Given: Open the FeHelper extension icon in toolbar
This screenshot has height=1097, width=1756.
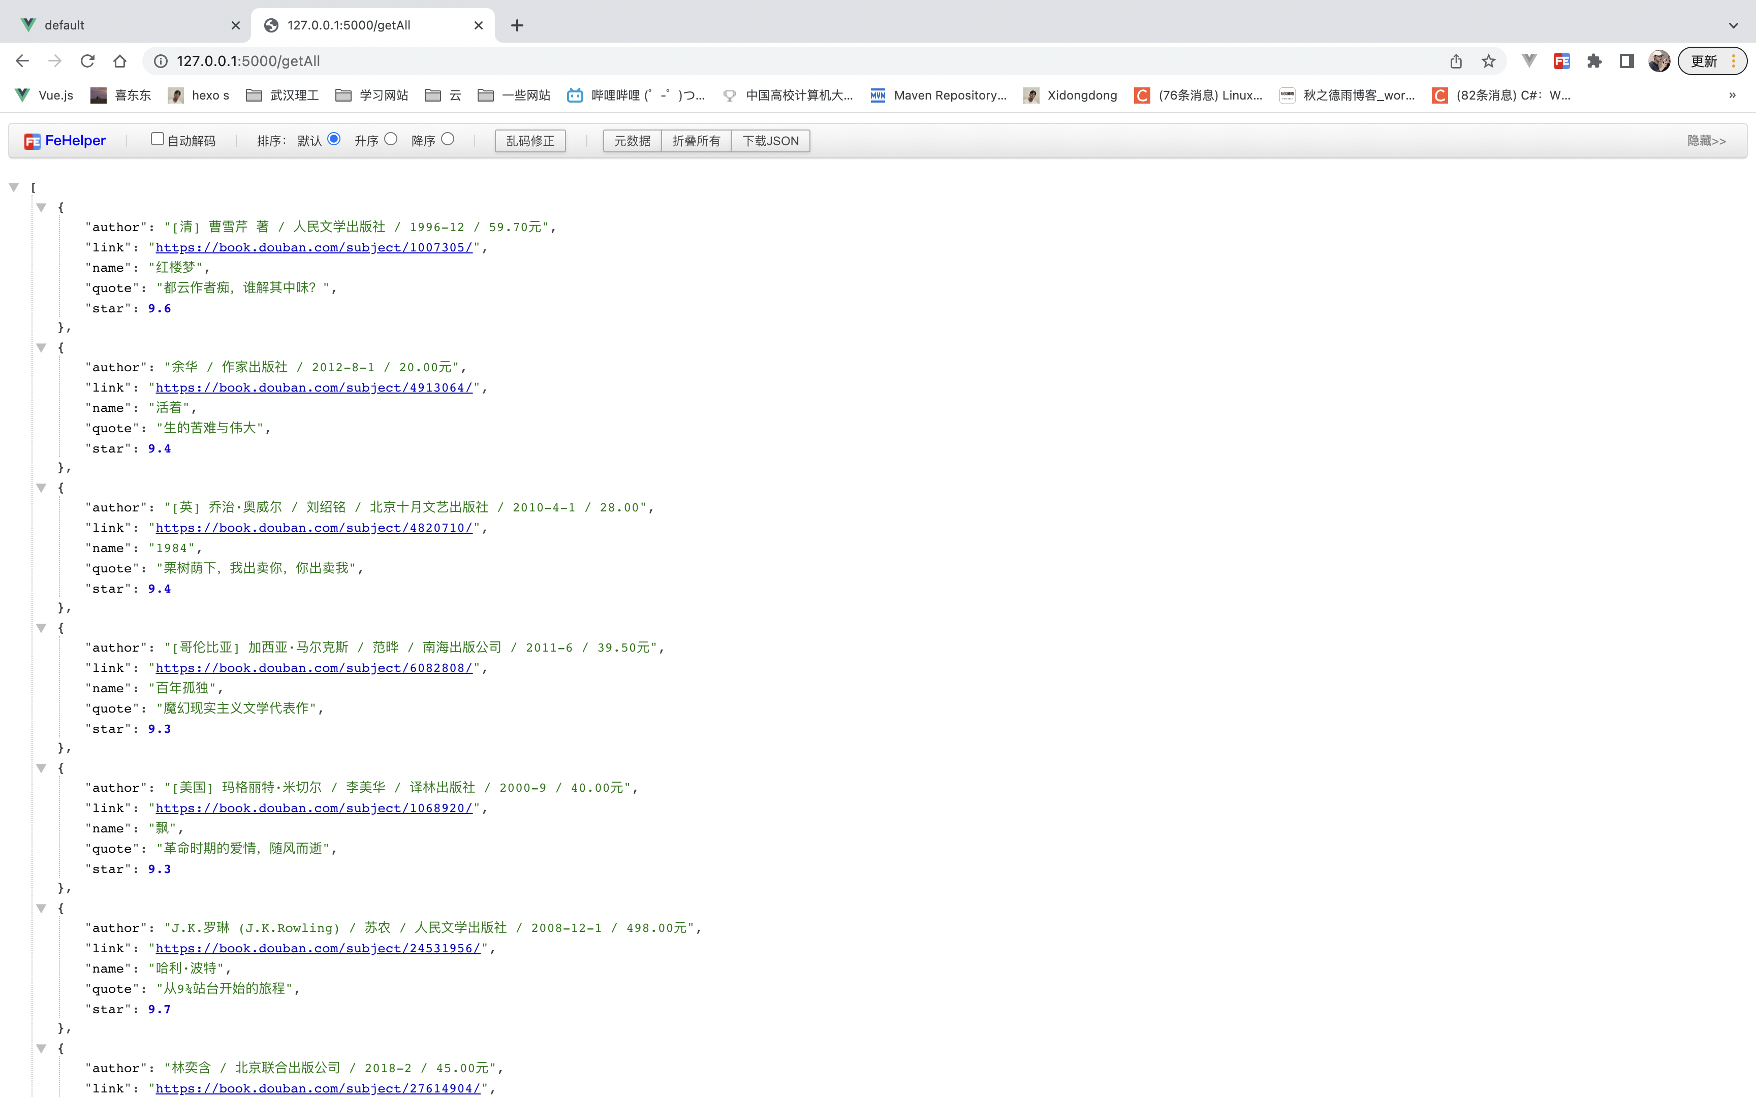Looking at the screenshot, I should [1561, 61].
